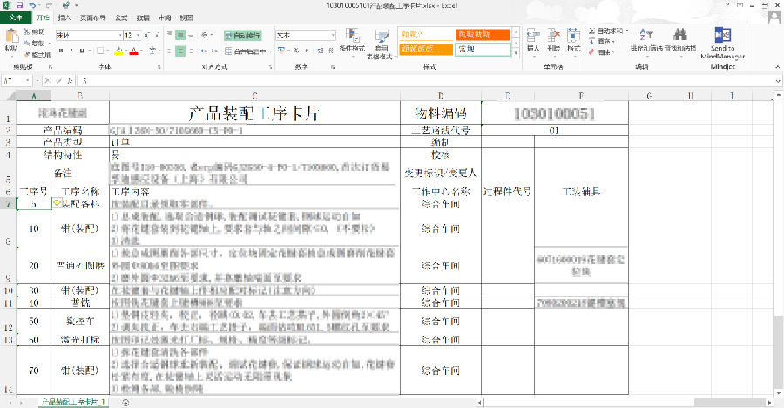The image size is (784, 408).
Task: Toggle Bold formatting
Action: pyautogui.click(x=59, y=51)
